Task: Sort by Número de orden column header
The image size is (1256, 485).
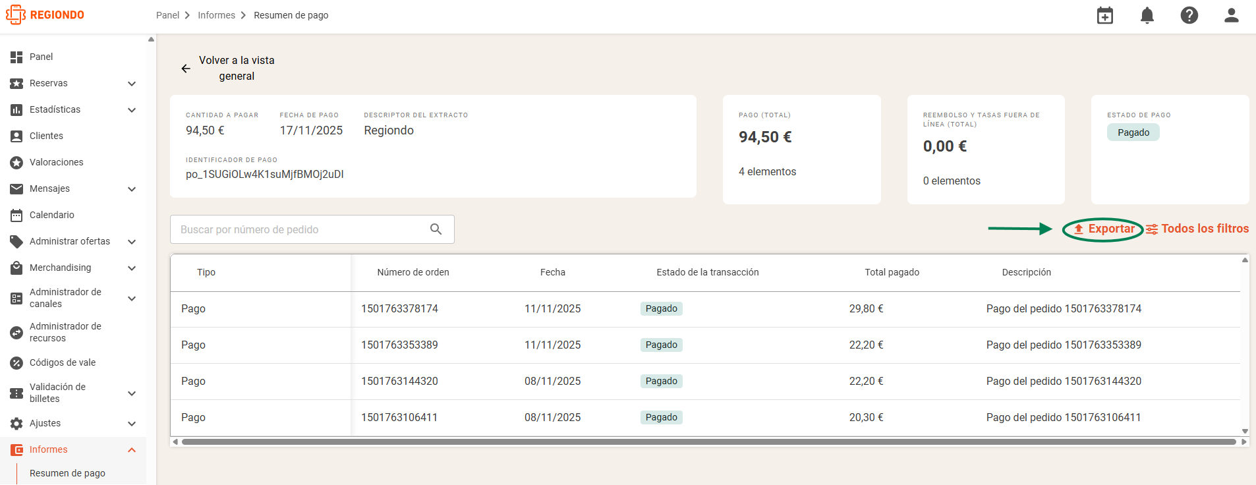Action: [413, 272]
